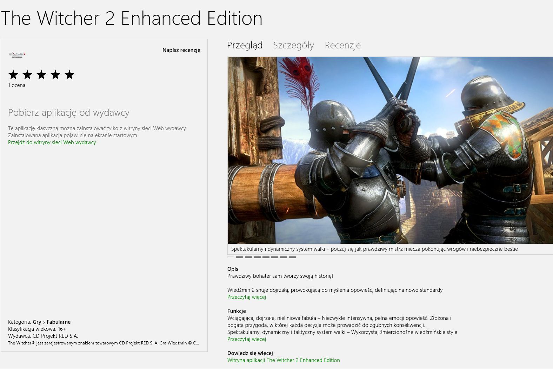Click the line starting "Tę aplikację klasyczną można"

[98, 128]
